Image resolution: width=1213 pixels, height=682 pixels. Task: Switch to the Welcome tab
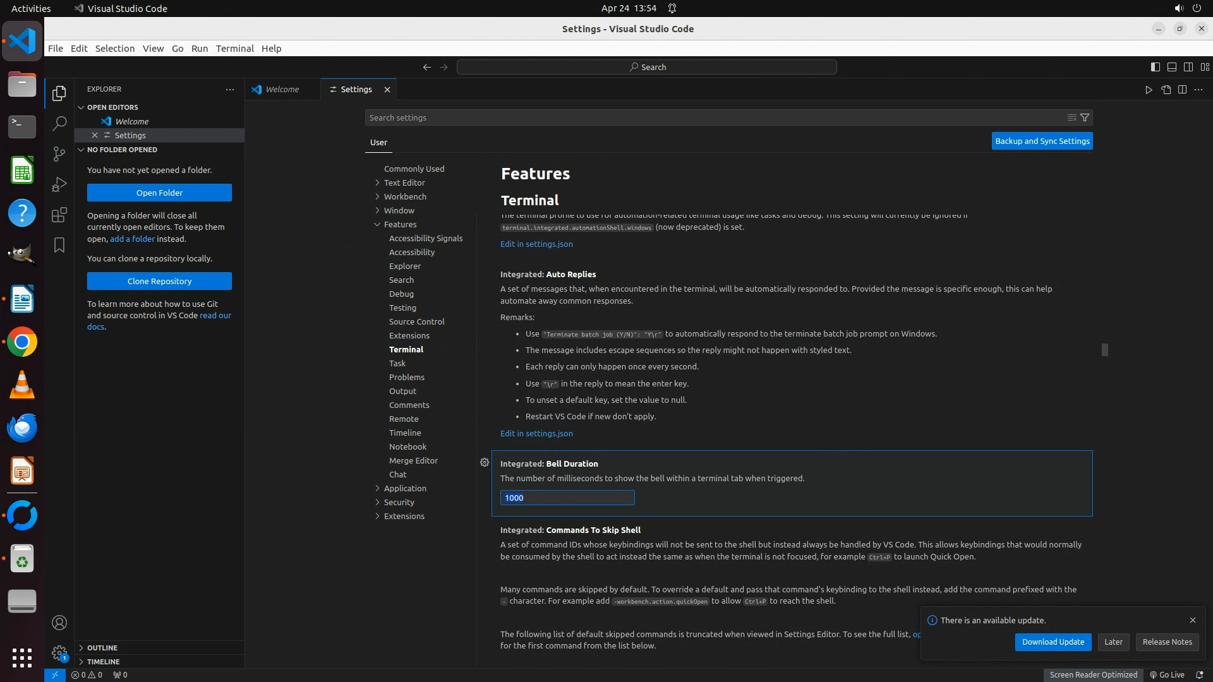coord(282,89)
